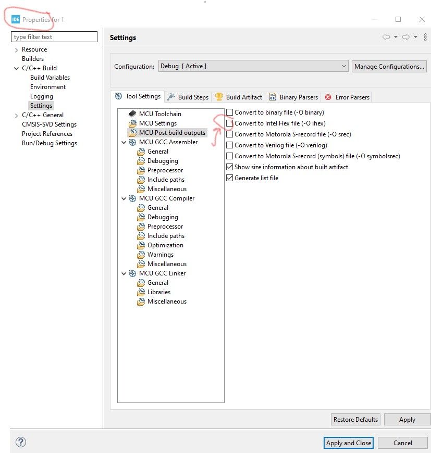Open CMSIS-SVD Settings page

pos(49,124)
